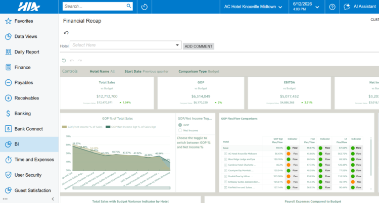Click the Bank Connect icon
This screenshot has width=379, height=203.
point(8,129)
